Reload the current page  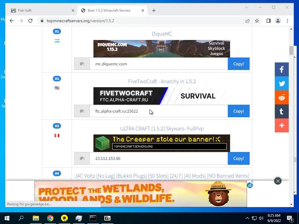coord(30,21)
